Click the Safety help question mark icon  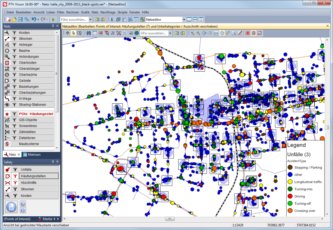[x=23, y=204]
